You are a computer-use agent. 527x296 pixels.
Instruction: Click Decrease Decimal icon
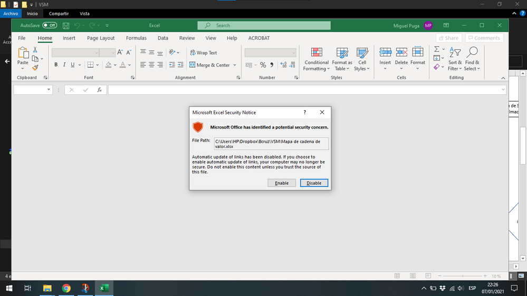[x=292, y=65]
